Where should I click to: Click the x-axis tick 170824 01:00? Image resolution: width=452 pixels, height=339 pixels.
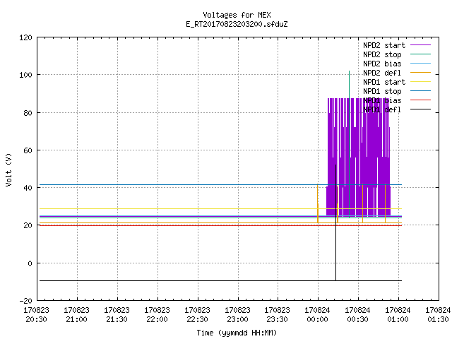pos(398,315)
